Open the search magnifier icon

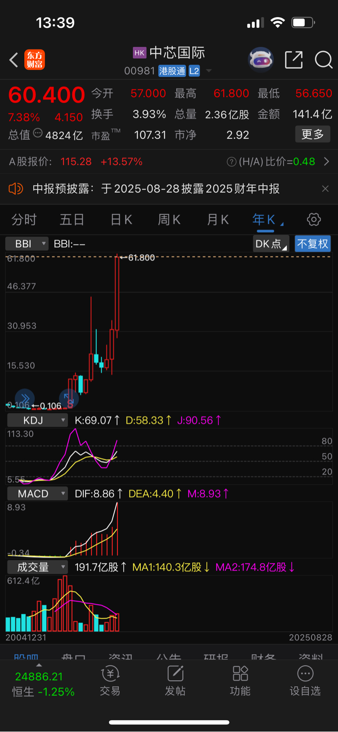pos(323,60)
